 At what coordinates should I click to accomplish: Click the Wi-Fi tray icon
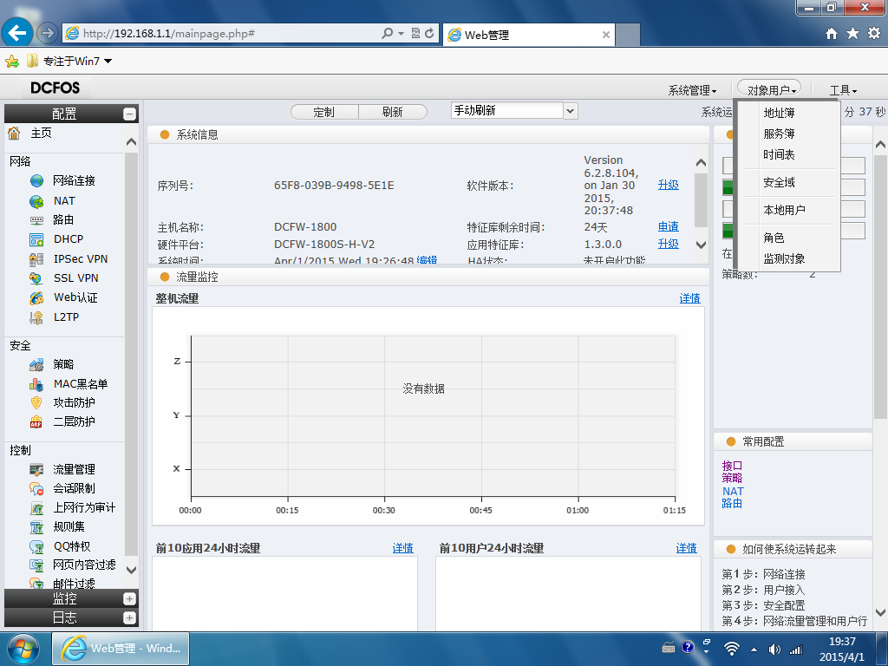point(732,649)
